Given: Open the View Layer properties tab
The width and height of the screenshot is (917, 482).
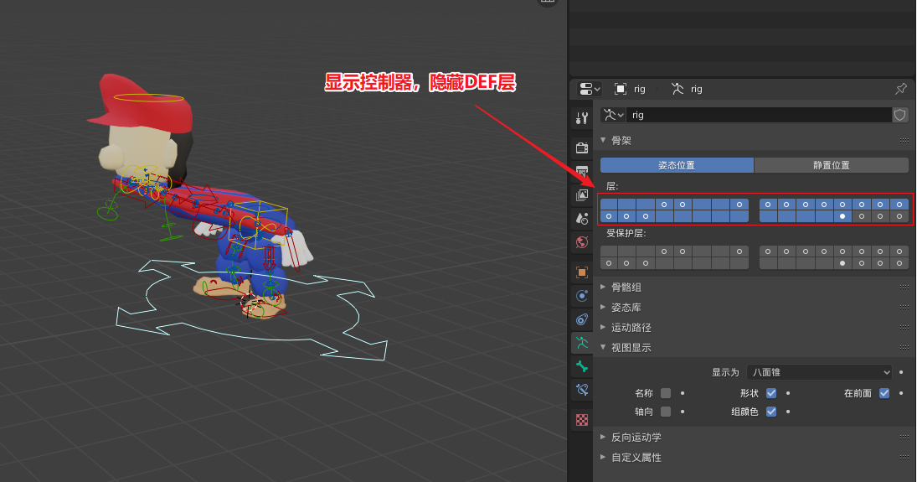Looking at the screenshot, I should point(582,195).
